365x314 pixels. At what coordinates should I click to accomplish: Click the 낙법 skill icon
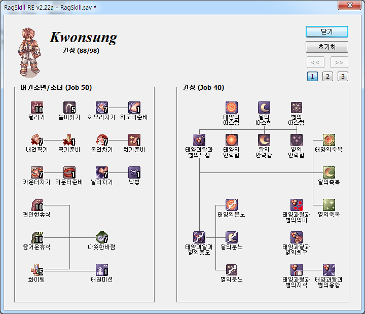tap(134, 172)
